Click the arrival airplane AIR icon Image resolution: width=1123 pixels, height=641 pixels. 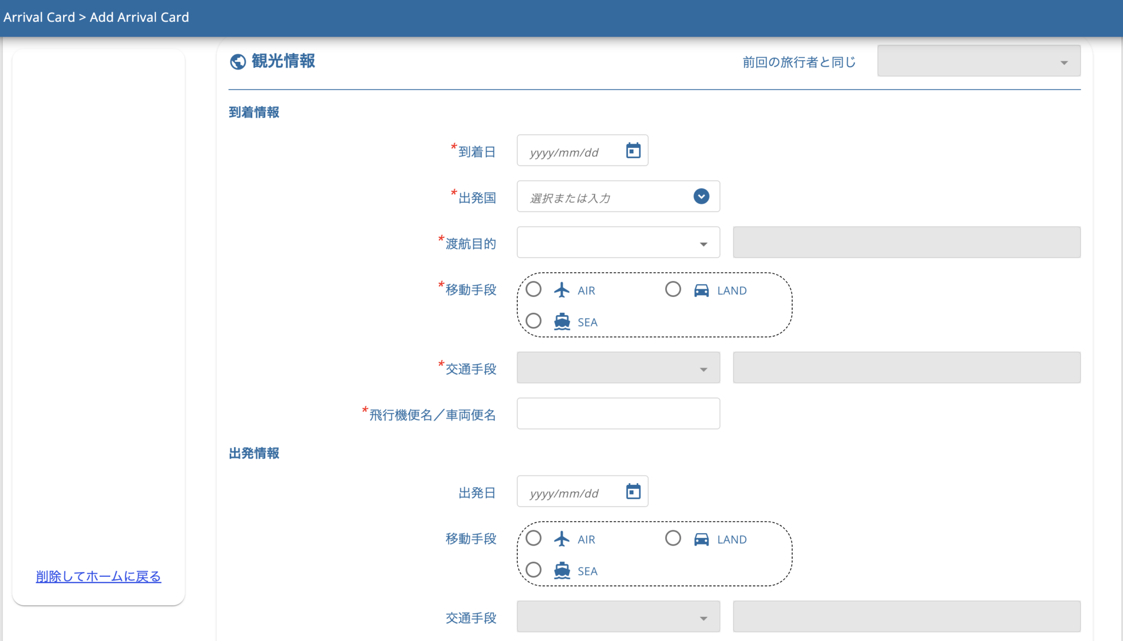[561, 290]
